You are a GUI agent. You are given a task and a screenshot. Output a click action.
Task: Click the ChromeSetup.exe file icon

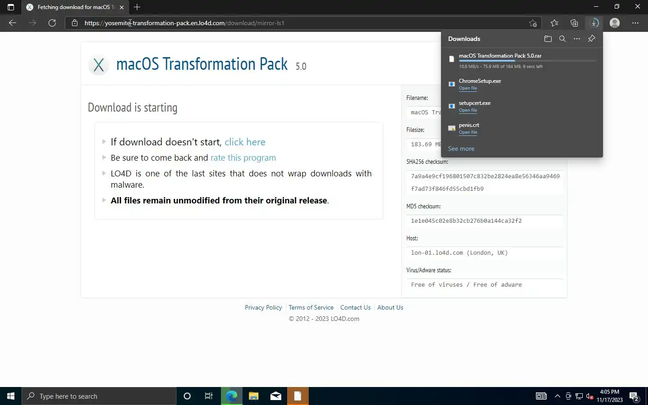(x=452, y=84)
